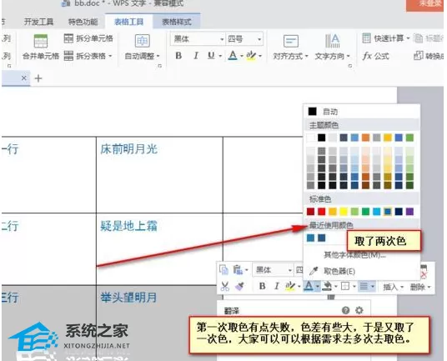Screen dimensions: 447x361
Task: Expand the 对齐方式 alignment dropdown
Action: [290, 56]
